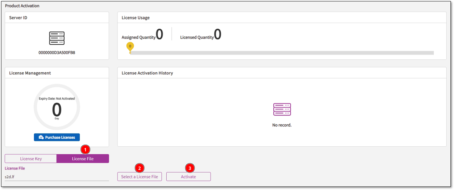Switch to the License File tab
This screenshot has width=454, height=190.
83,159
